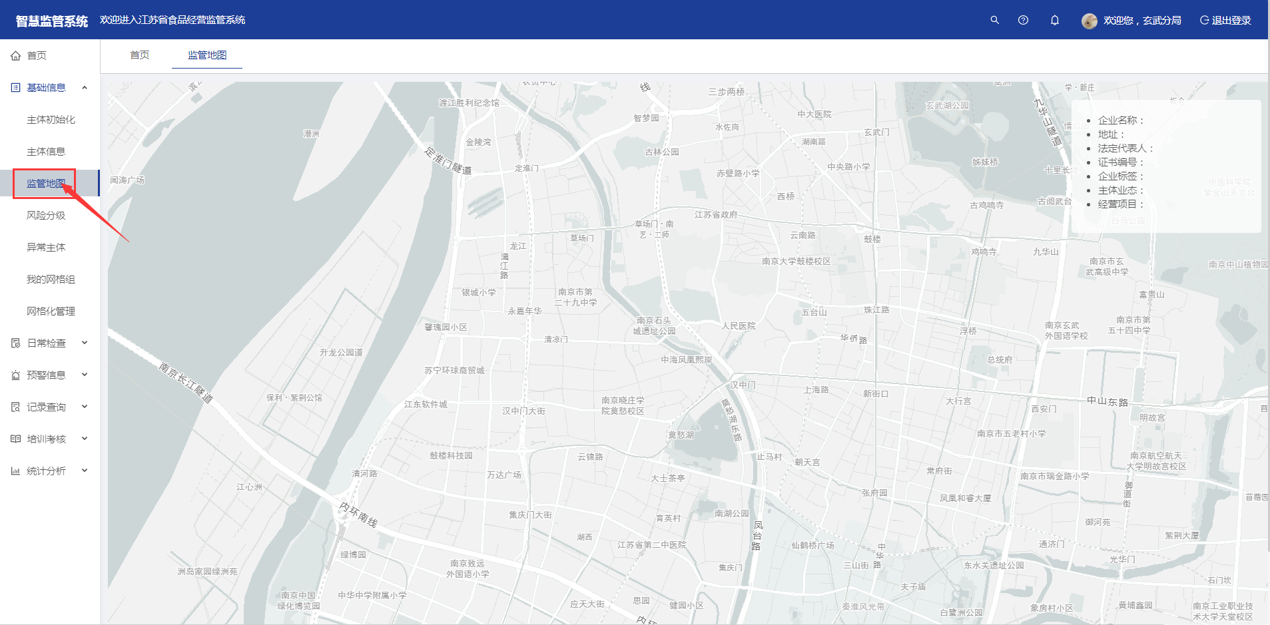Image resolution: width=1270 pixels, height=625 pixels.
Task: Click the search magnifier icon in header
Action: [x=994, y=20]
